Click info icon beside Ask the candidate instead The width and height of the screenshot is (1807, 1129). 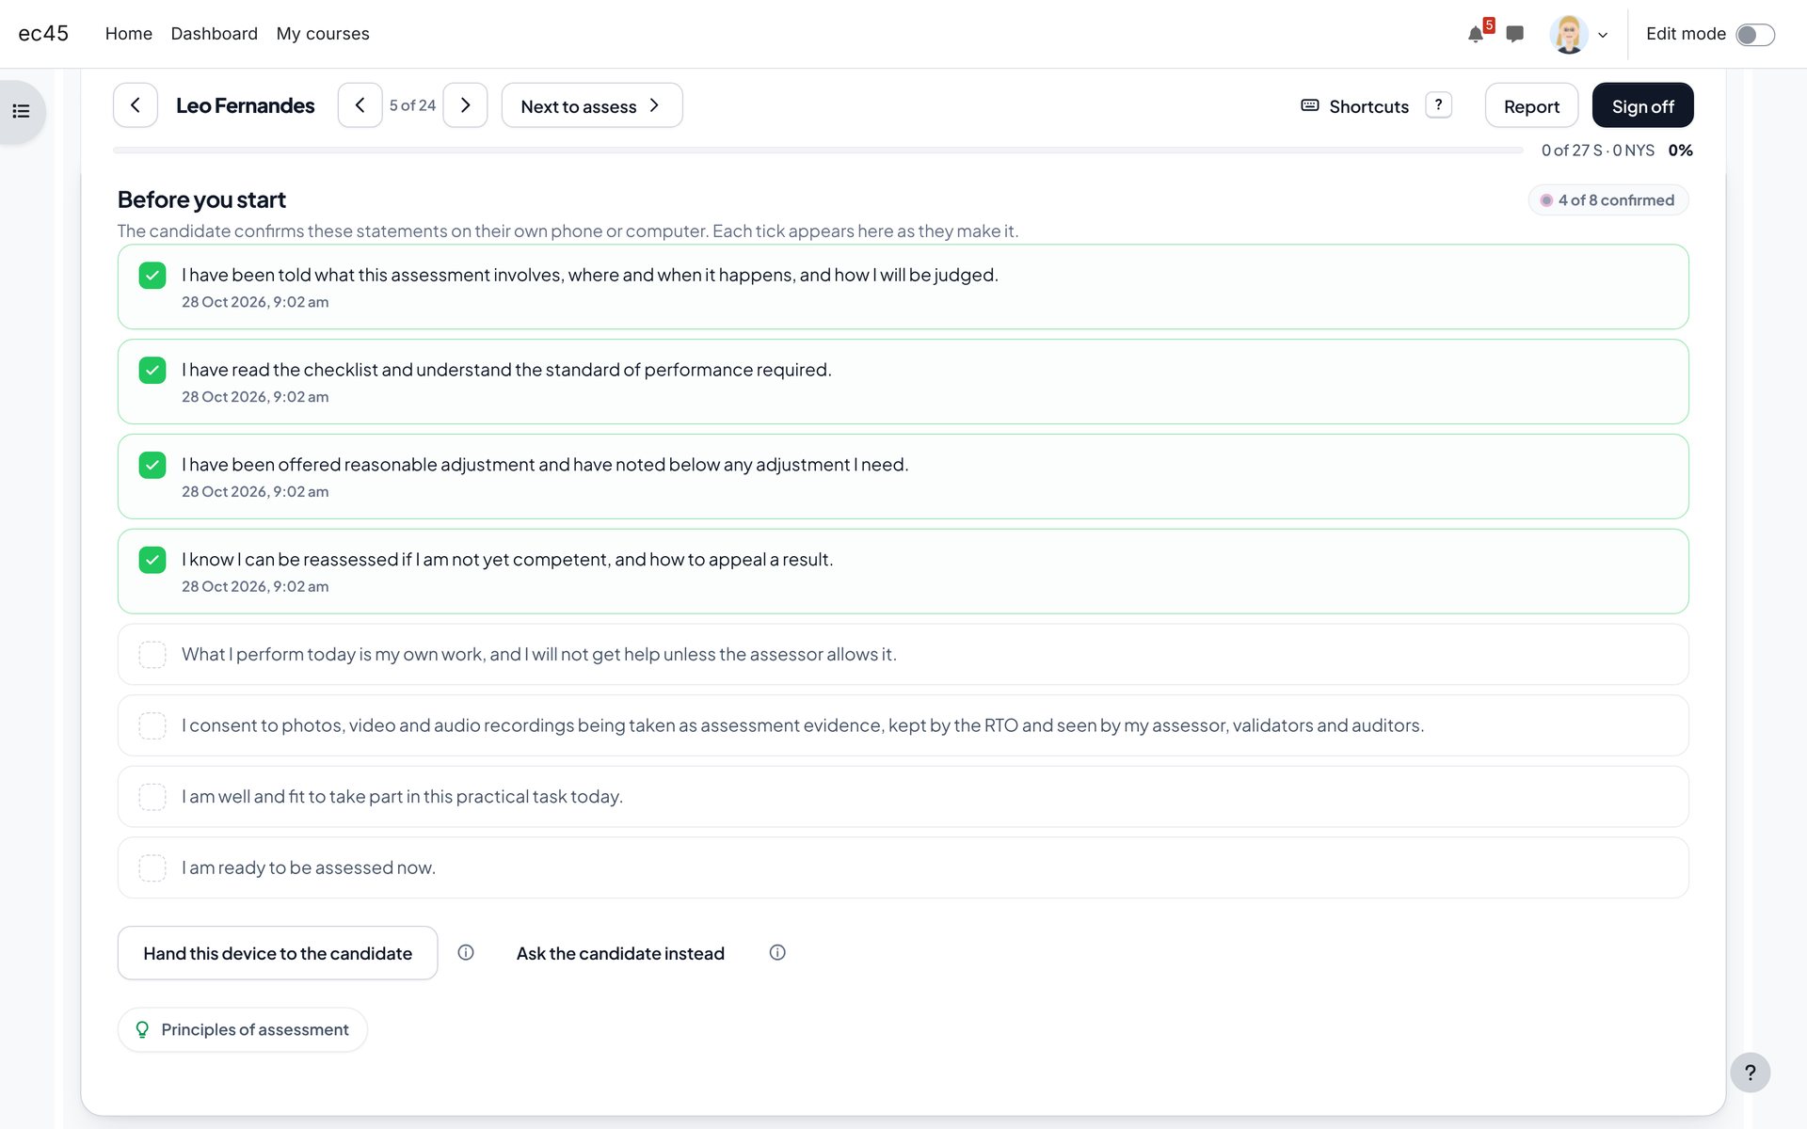click(777, 952)
